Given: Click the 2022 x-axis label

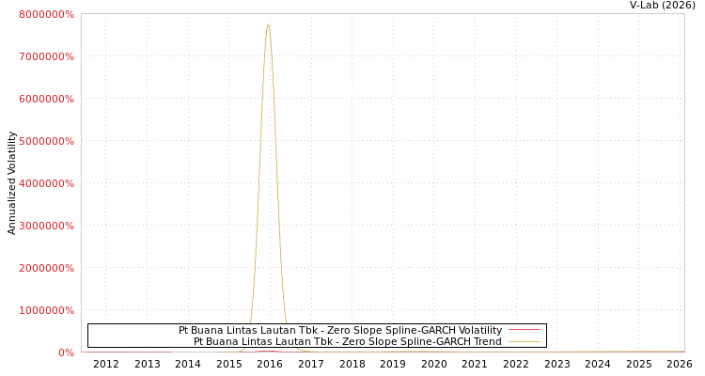Looking at the screenshot, I should click(516, 364).
